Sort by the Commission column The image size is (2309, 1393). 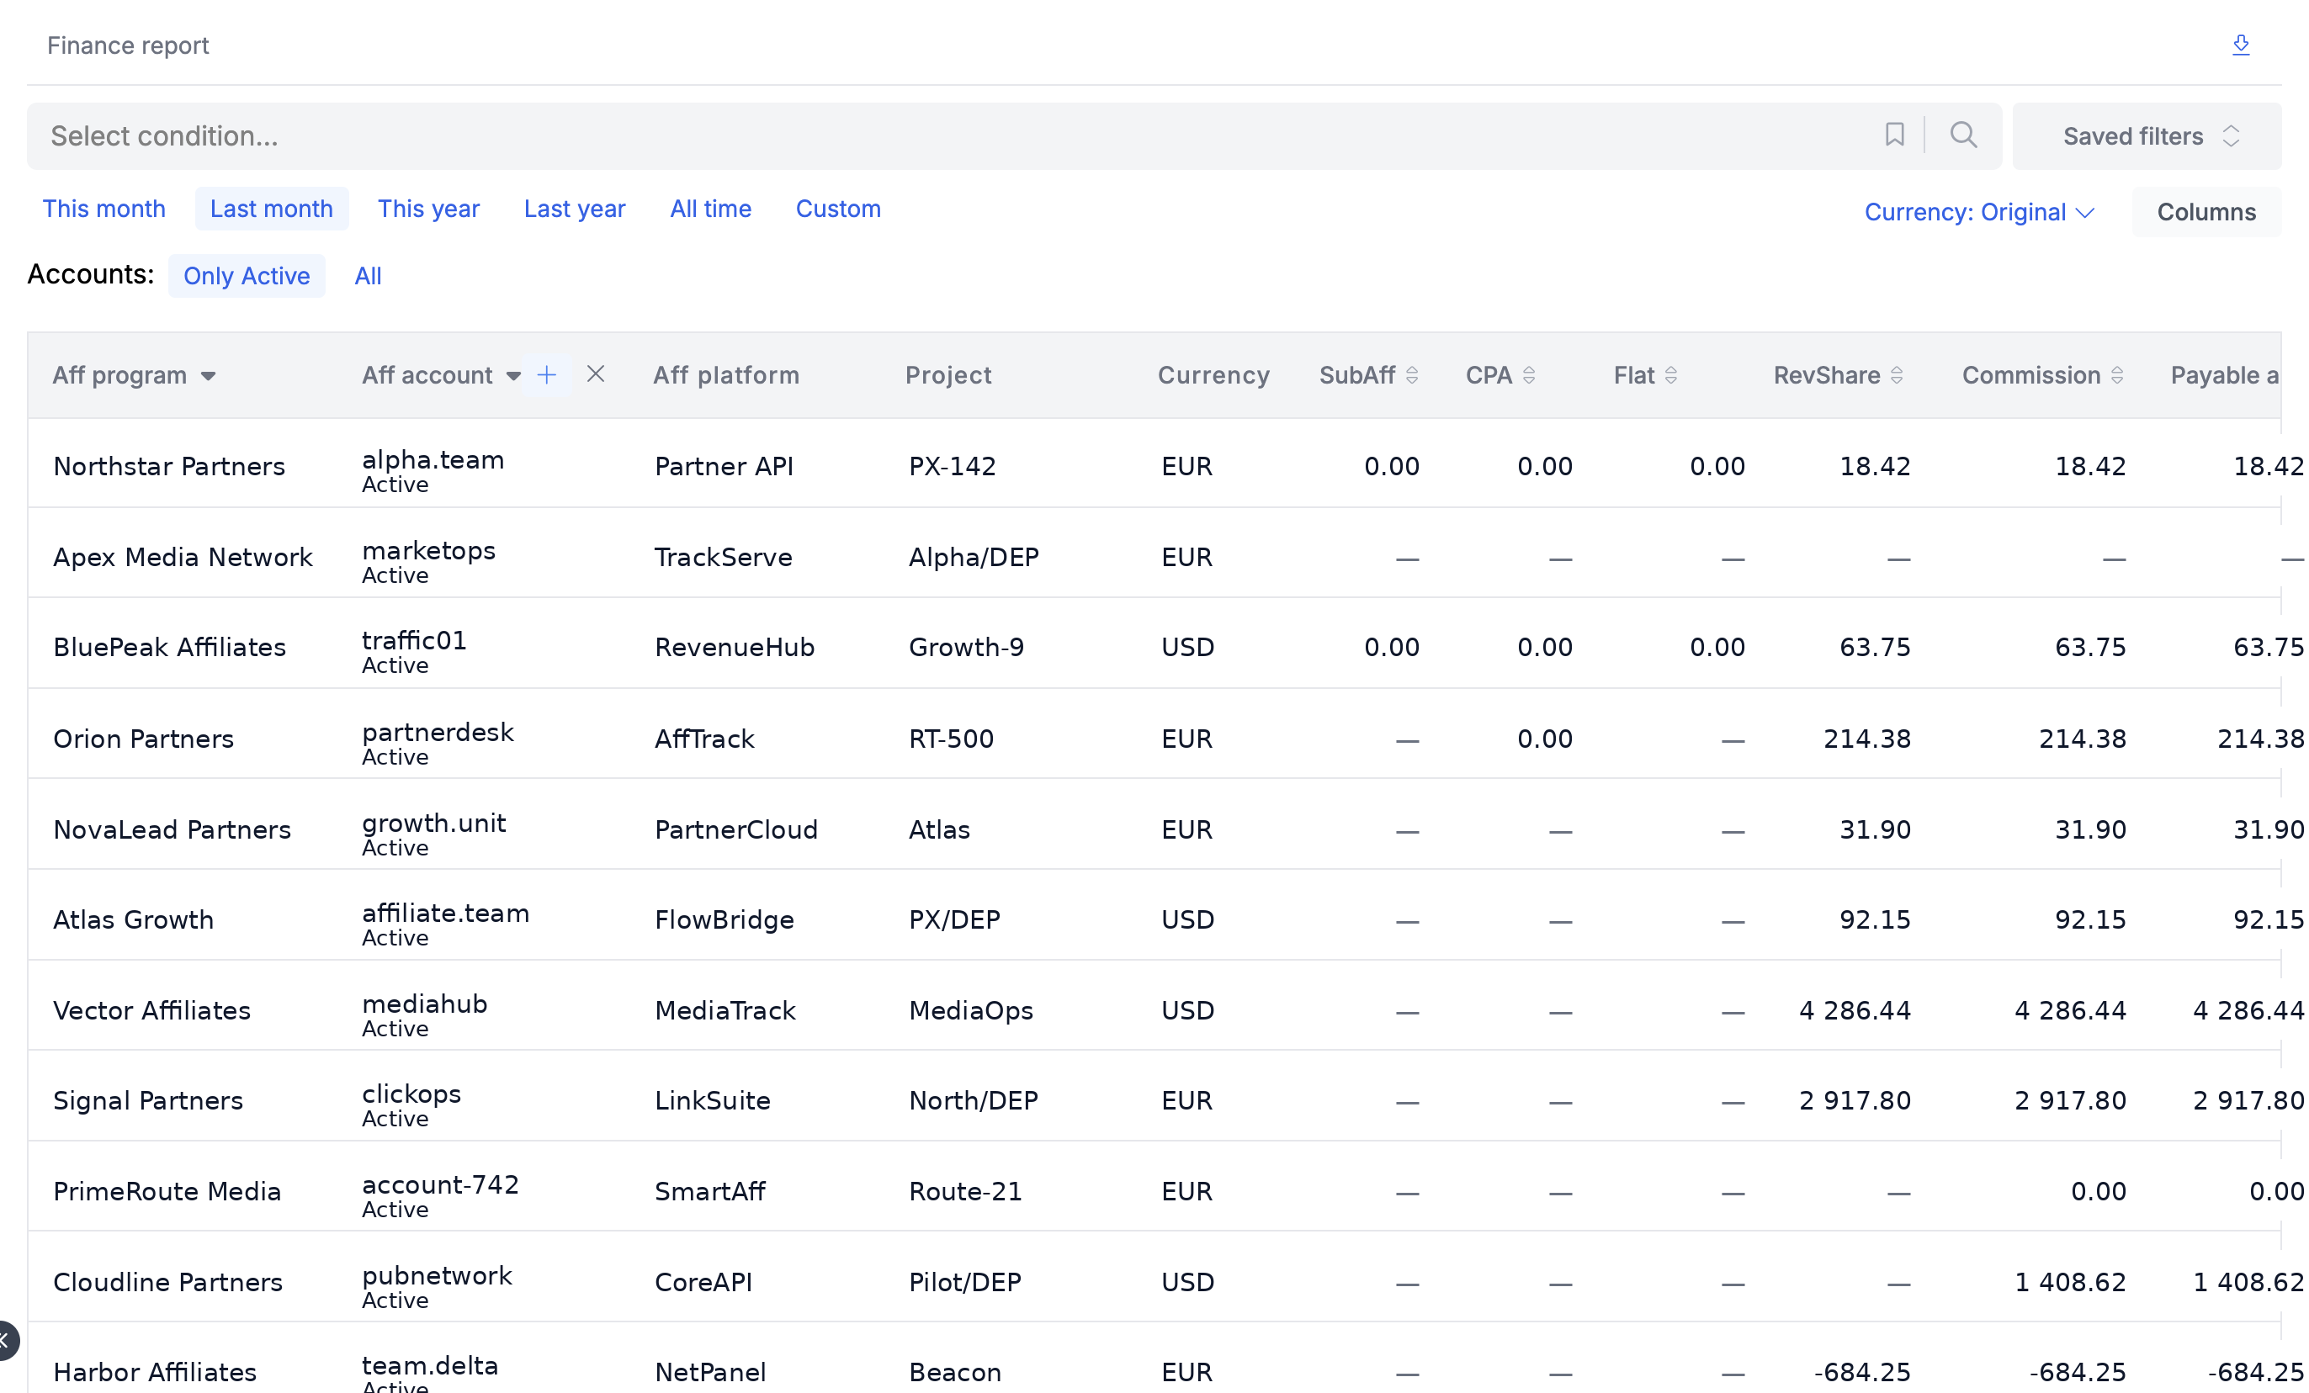(x=2116, y=374)
